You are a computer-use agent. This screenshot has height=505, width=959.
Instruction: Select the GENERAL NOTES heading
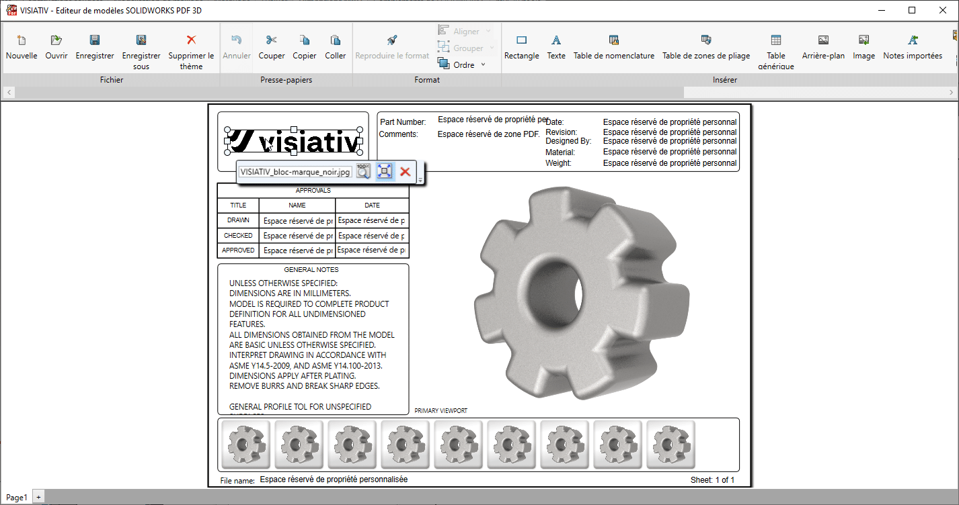click(x=311, y=270)
